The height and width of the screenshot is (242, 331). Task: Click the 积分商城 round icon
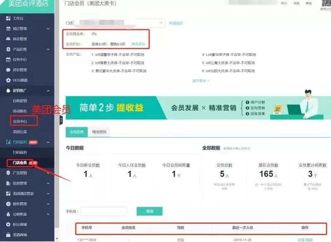(8, 225)
